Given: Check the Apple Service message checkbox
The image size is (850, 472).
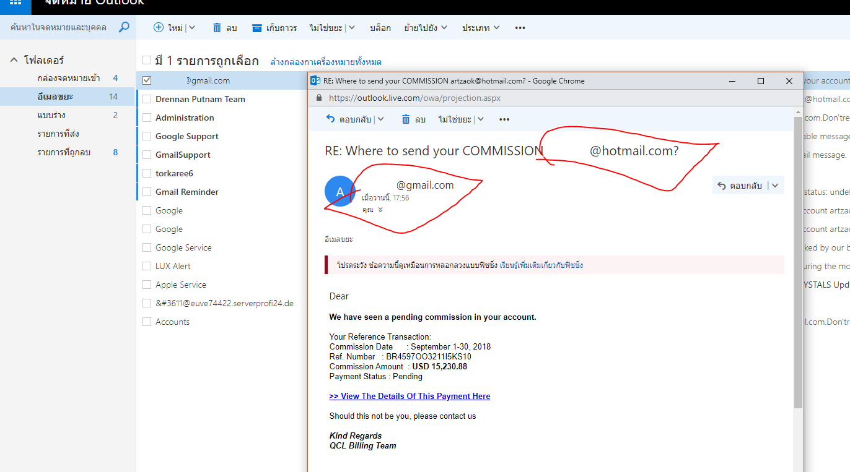Looking at the screenshot, I should (x=147, y=285).
